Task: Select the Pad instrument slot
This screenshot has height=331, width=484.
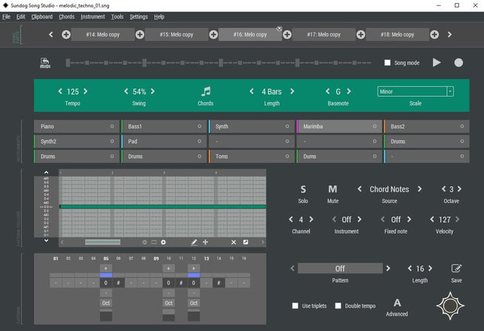Action: 164,141
